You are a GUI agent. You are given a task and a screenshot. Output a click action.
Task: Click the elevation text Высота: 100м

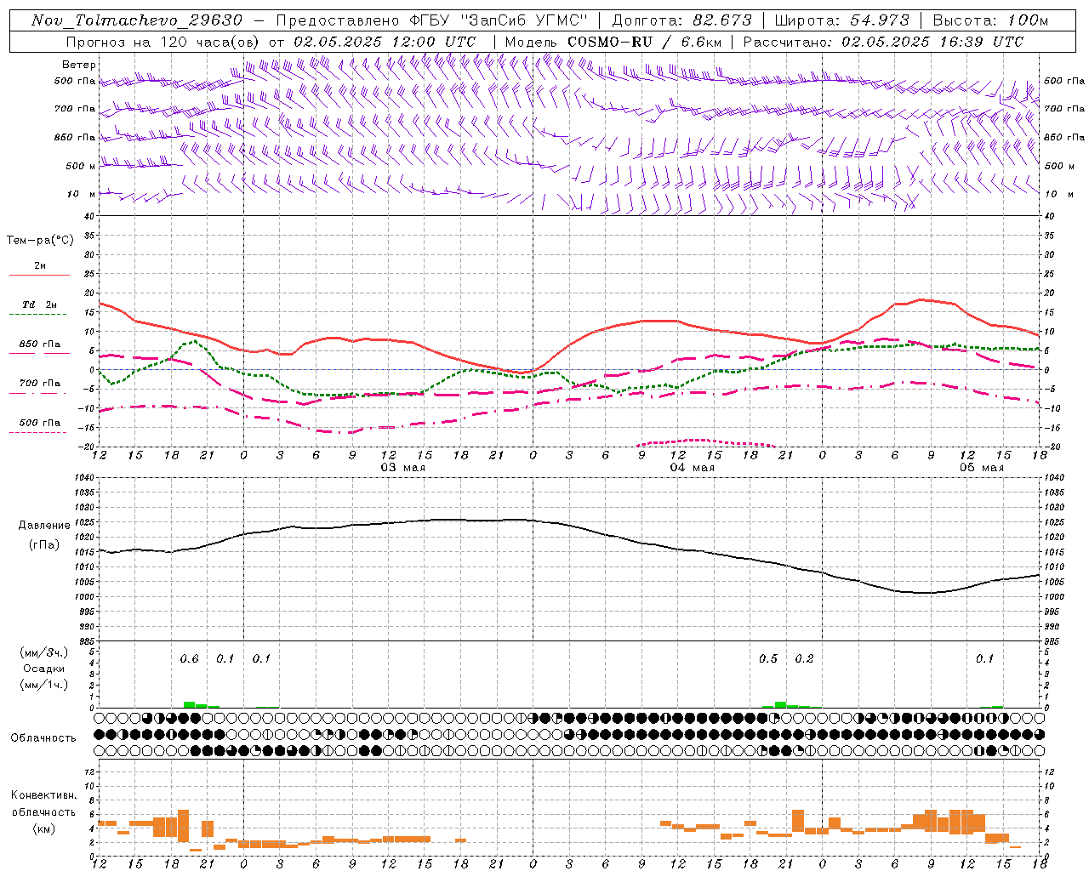point(990,20)
